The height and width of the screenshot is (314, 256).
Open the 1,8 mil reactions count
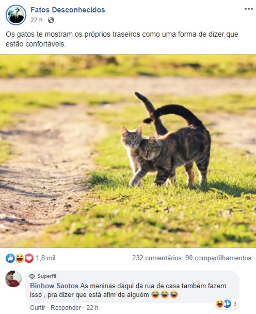tap(45, 258)
